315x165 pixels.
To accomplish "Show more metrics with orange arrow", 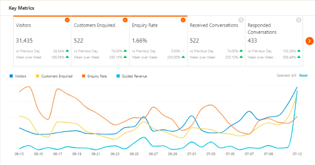I will pos(310,41).
